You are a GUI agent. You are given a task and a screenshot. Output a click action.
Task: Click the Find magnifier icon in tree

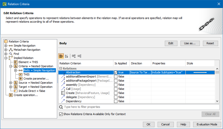pos(11,54)
